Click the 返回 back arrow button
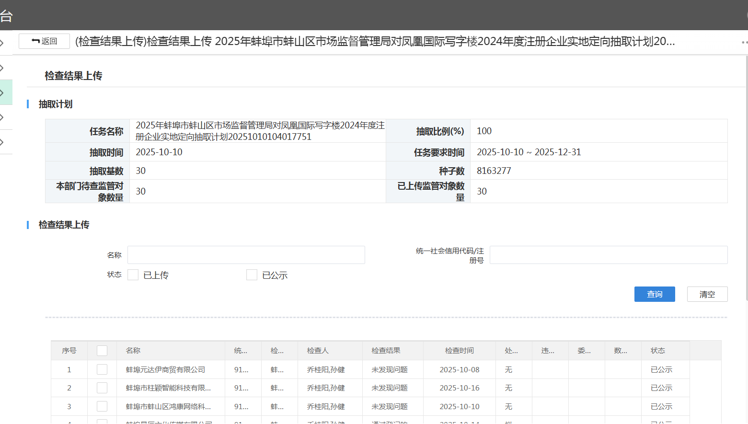The width and height of the screenshot is (748, 424). (44, 41)
